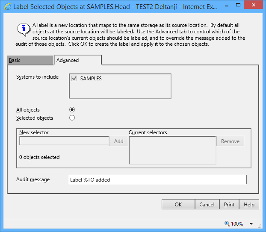Click into the New selector text field
The width and height of the screenshot is (266, 232).
coord(64,141)
